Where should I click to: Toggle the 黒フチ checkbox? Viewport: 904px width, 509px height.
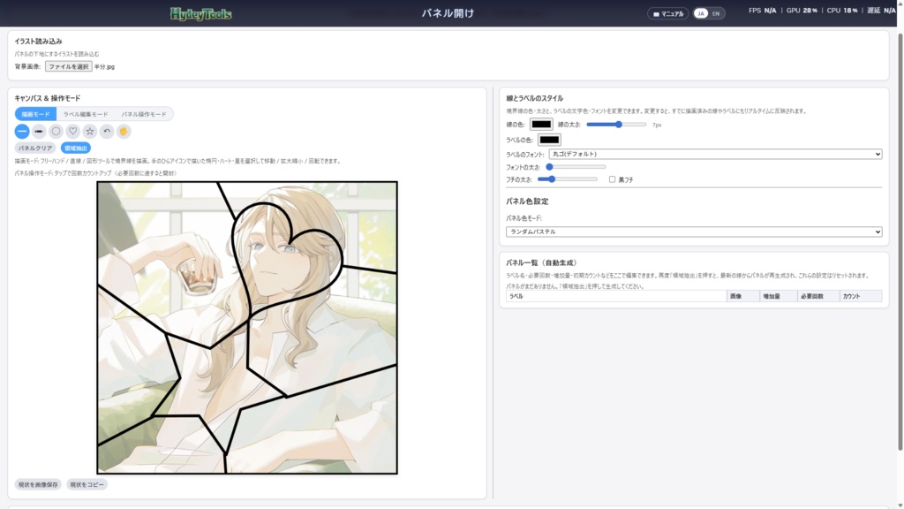tap(613, 179)
